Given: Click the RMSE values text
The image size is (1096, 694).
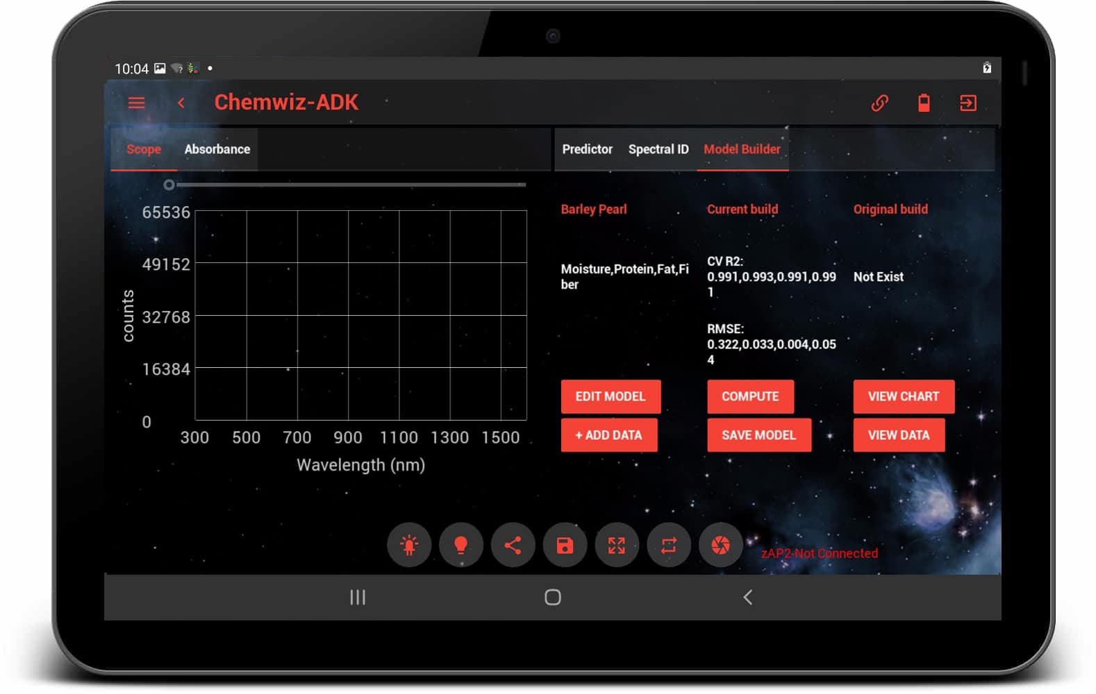Looking at the screenshot, I should tap(772, 344).
